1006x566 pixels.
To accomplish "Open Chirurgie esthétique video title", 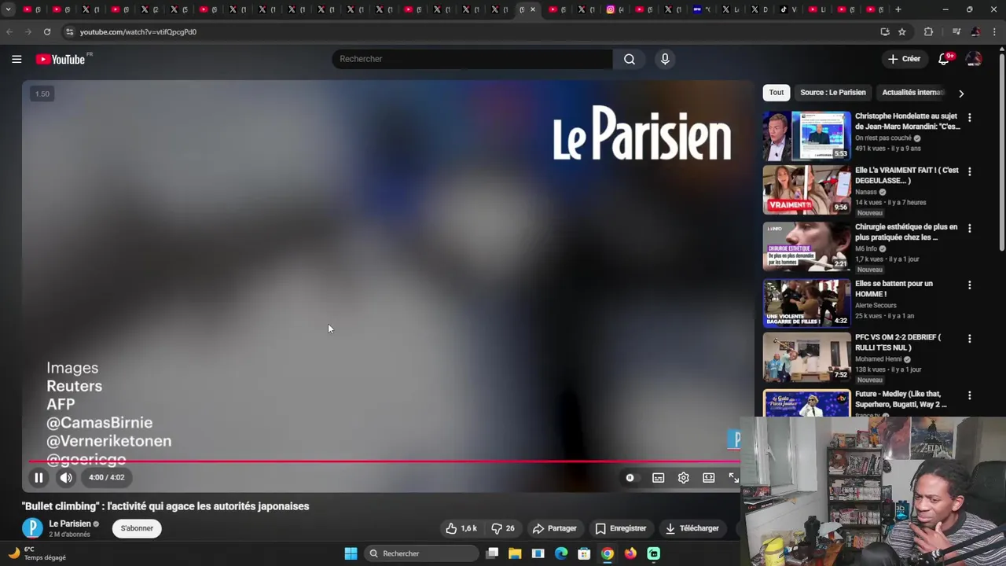I will [x=906, y=232].
